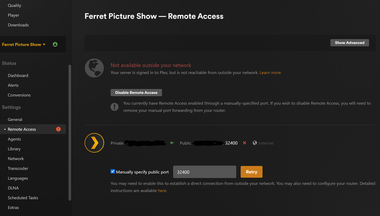This screenshot has height=216, width=380.
Task: Show Advanced settings
Action: click(349, 43)
